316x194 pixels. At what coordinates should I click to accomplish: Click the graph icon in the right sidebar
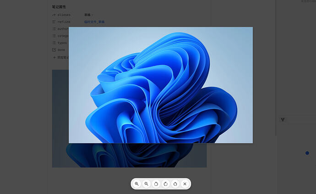click(283, 120)
